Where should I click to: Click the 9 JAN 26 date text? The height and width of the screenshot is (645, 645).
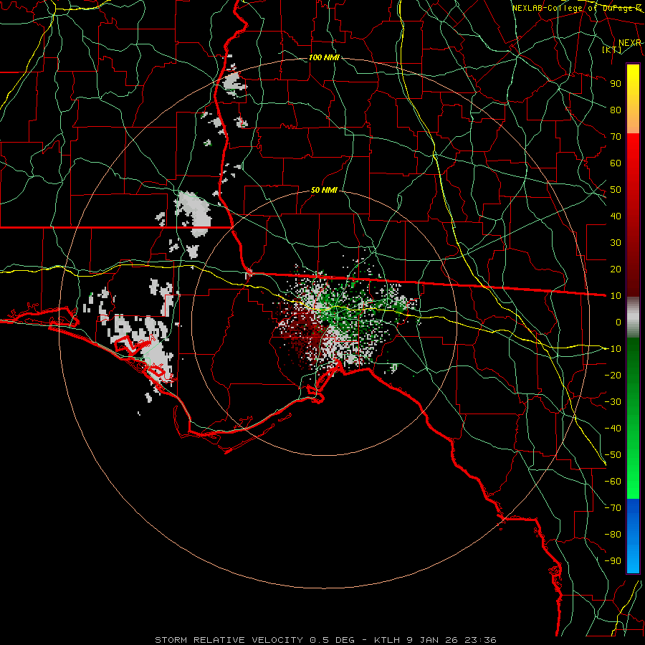point(432,640)
